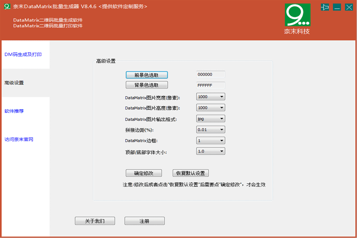Image resolution: width=357 pixels, height=238 pixels.
Task: Click the DataMatrix边框 label
Action: pos(141,141)
